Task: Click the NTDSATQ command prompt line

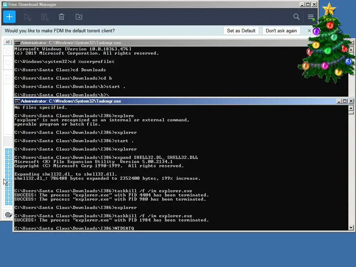Action: [74, 228]
